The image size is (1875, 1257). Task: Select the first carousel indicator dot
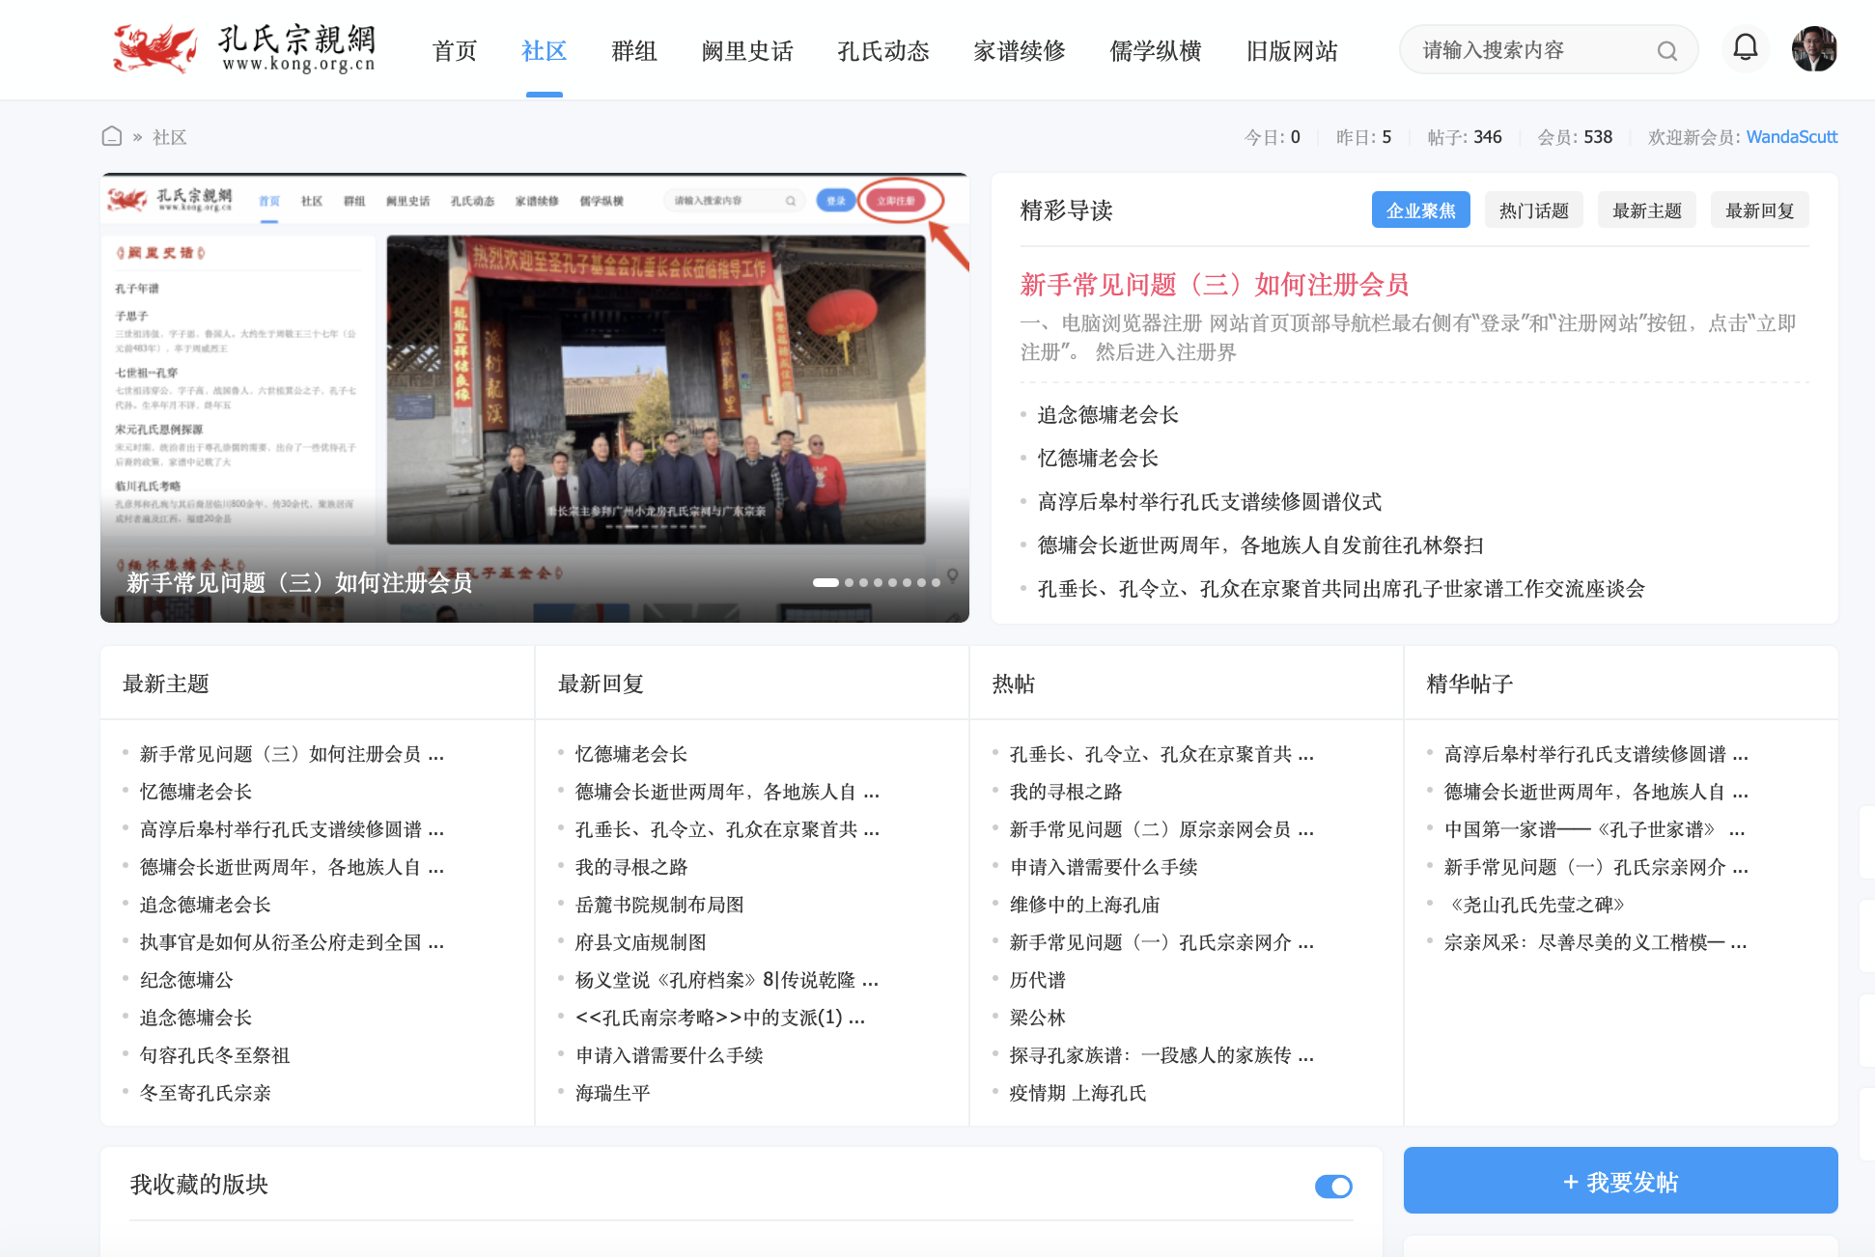[826, 582]
